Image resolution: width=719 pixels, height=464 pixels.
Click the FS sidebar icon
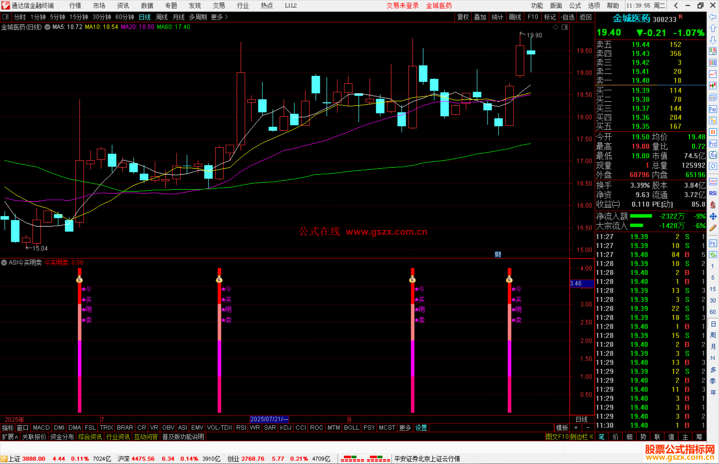pos(713,243)
